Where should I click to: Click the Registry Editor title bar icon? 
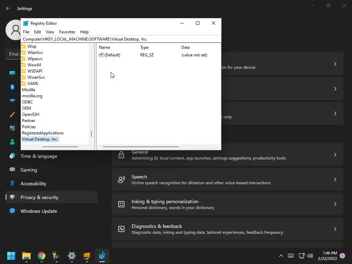26,23
